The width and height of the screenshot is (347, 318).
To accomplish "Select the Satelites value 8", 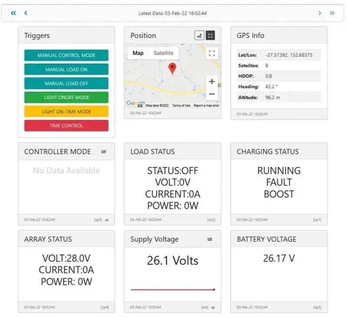I will (x=267, y=66).
